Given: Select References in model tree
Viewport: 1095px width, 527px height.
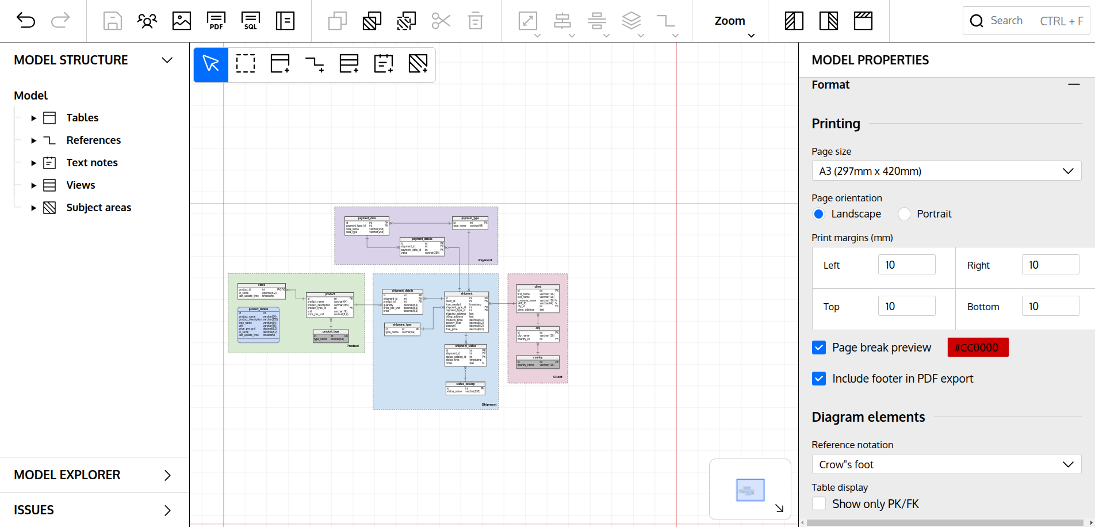Looking at the screenshot, I should coord(94,140).
